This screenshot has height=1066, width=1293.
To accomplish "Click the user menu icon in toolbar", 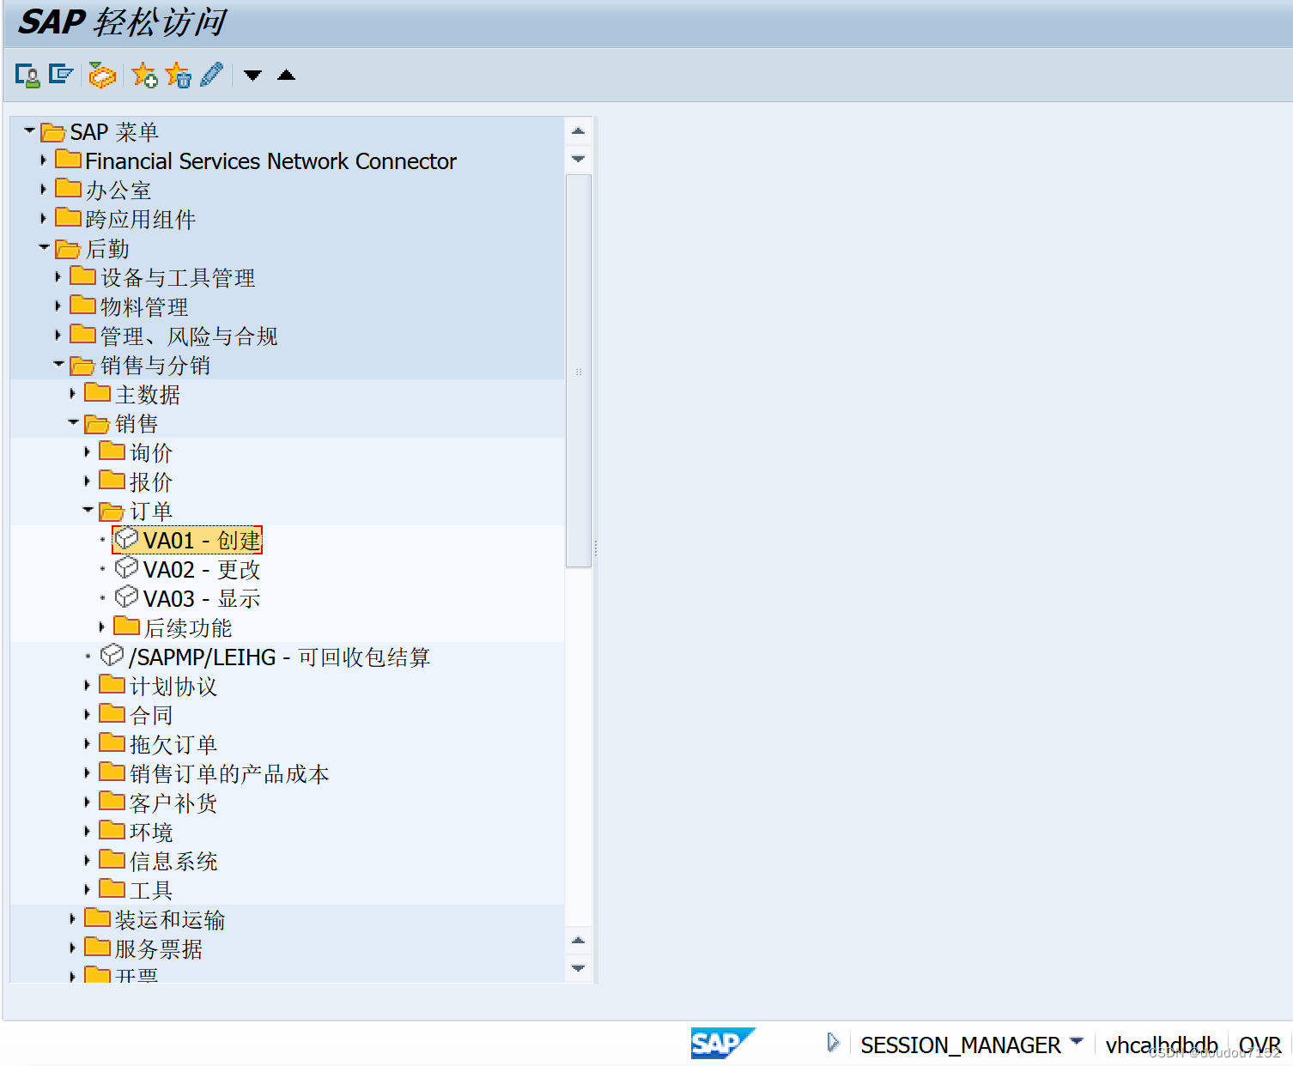I will tap(27, 75).
